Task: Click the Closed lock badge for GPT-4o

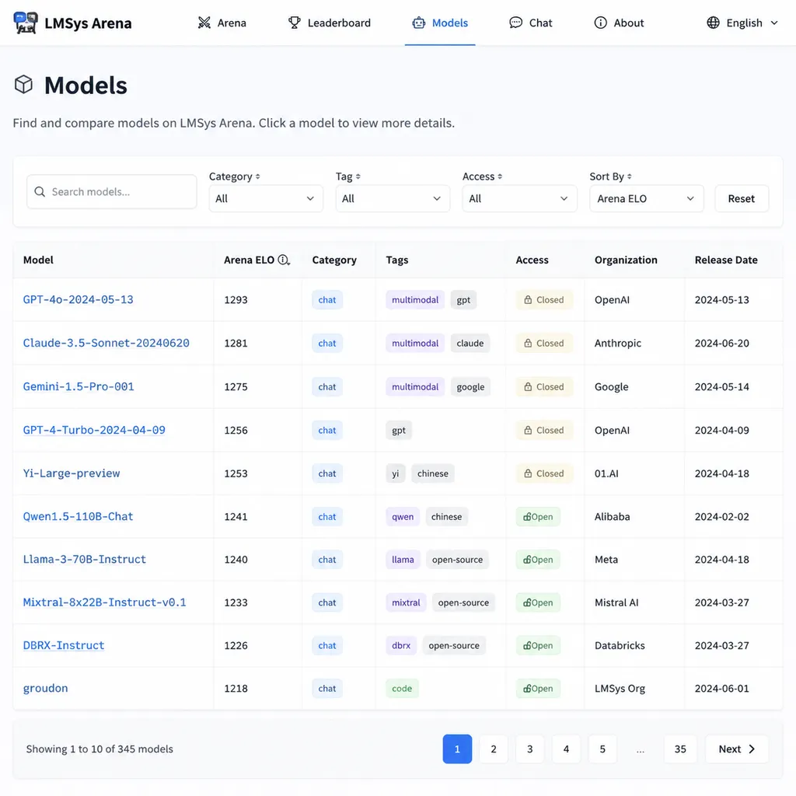Action: (x=544, y=300)
